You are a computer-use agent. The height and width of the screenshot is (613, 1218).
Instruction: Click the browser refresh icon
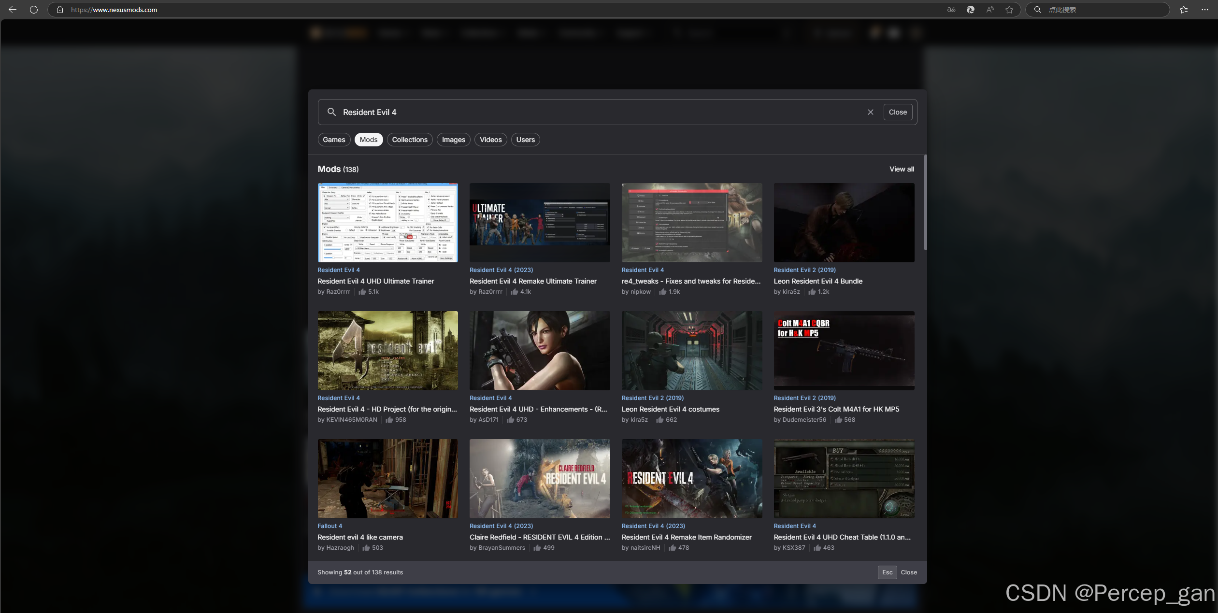[x=34, y=10]
